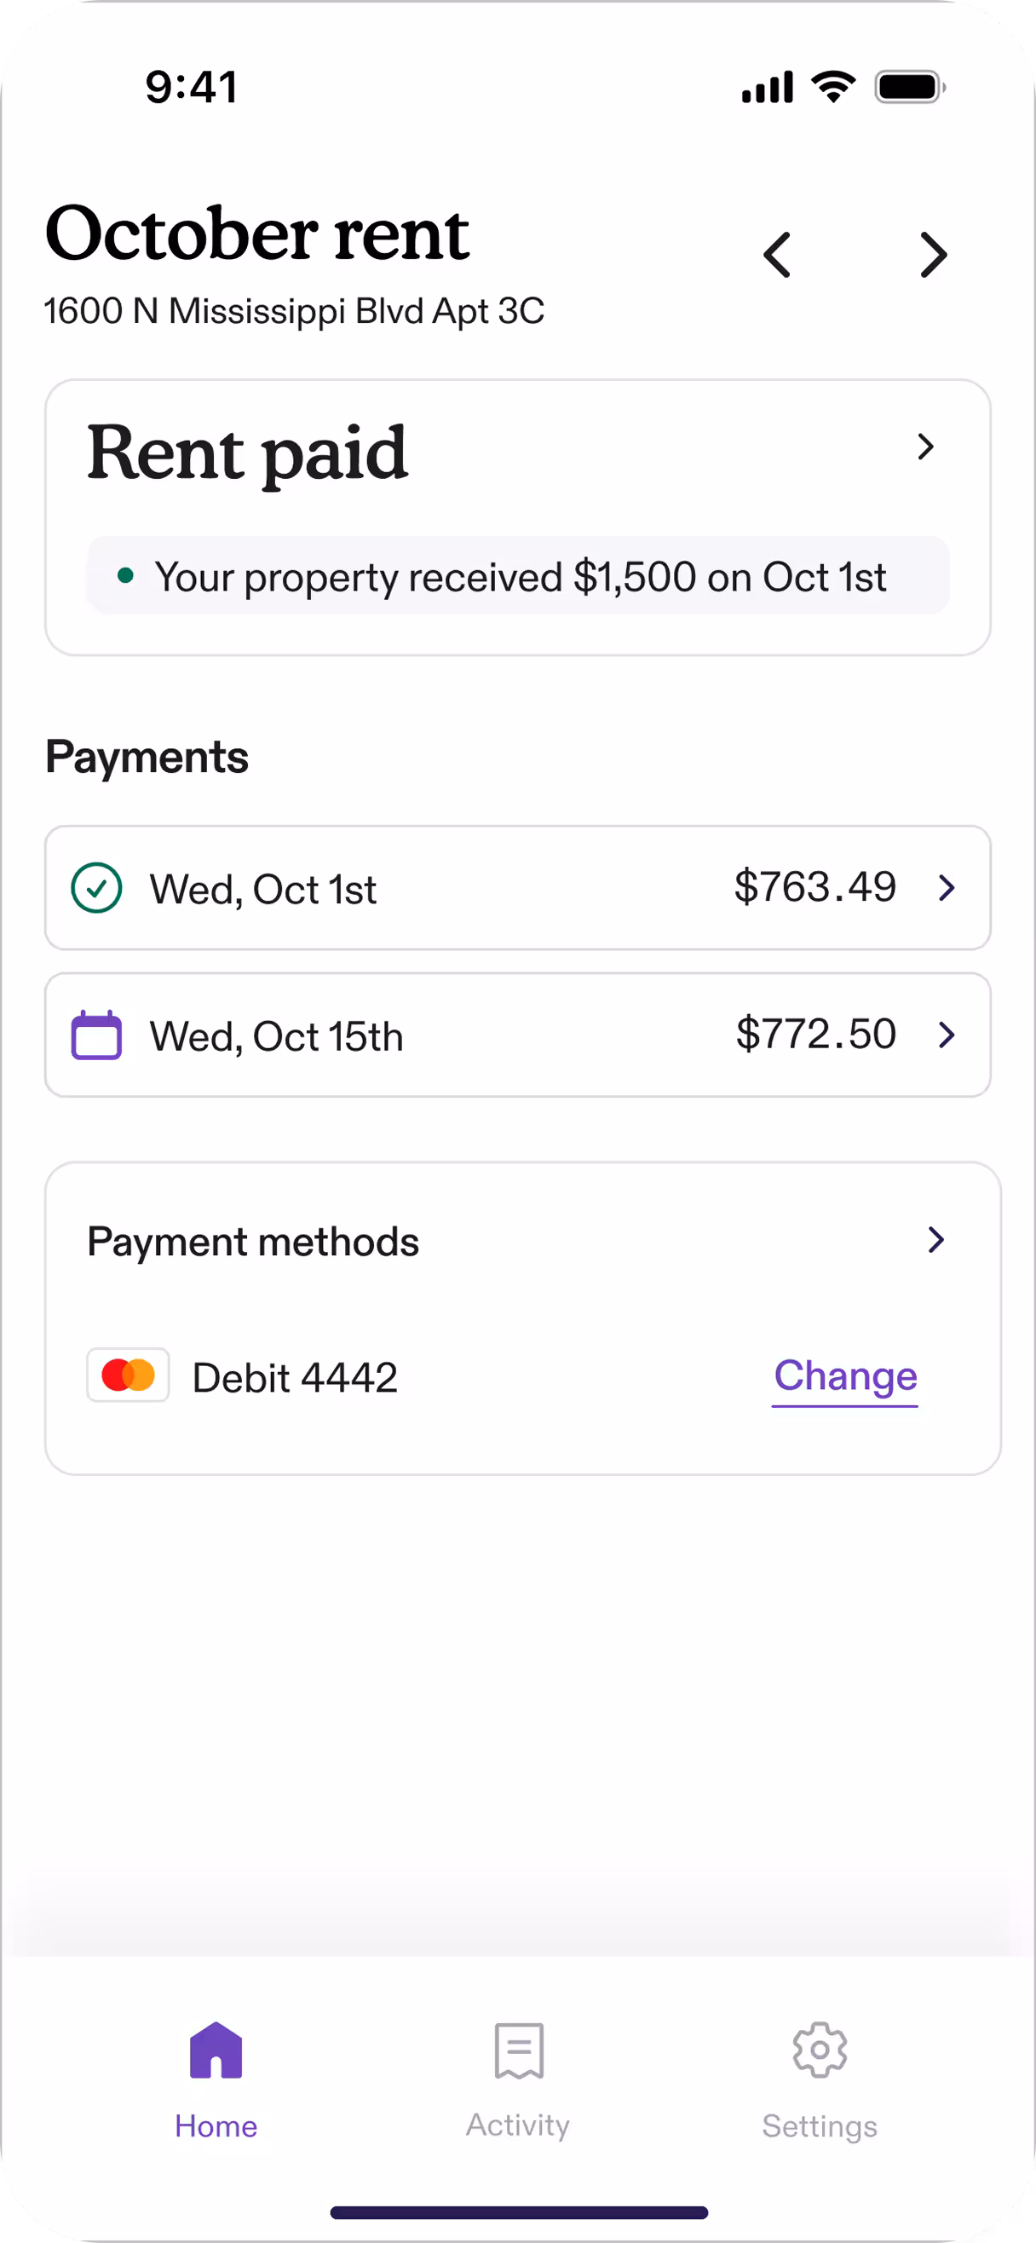Image resolution: width=1036 pixels, height=2243 pixels.
Task: Go to next month with right arrow
Action: [x=933, y=255]
